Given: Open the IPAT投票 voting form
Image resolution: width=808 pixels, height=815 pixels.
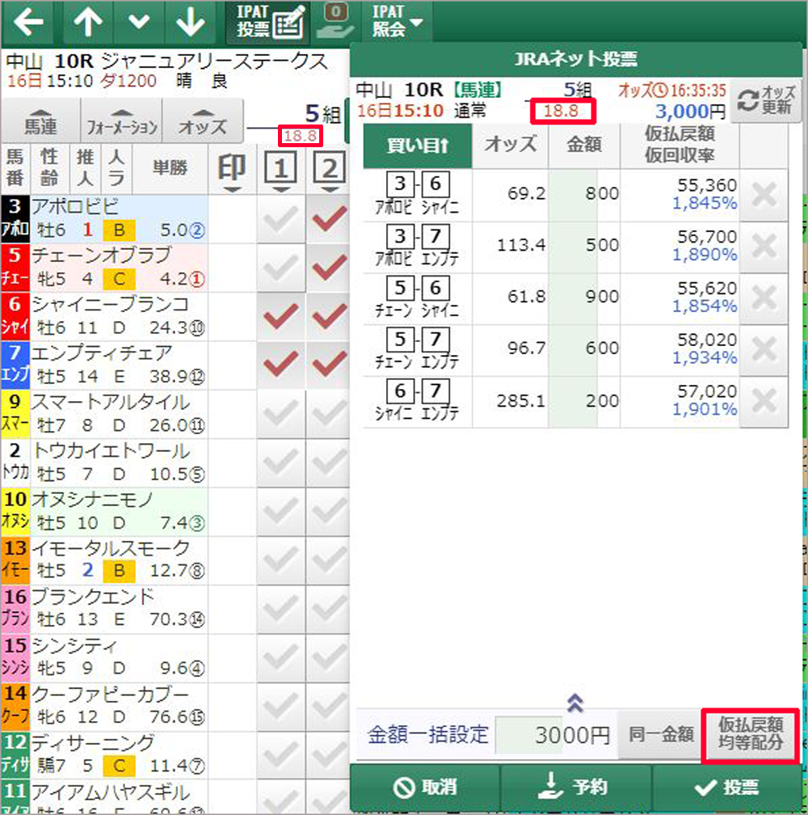Looking at the screenshot, I should (268, 22).
